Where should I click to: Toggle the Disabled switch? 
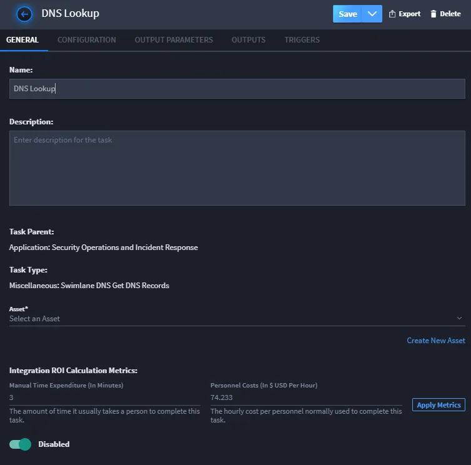(x=20, y=444)
